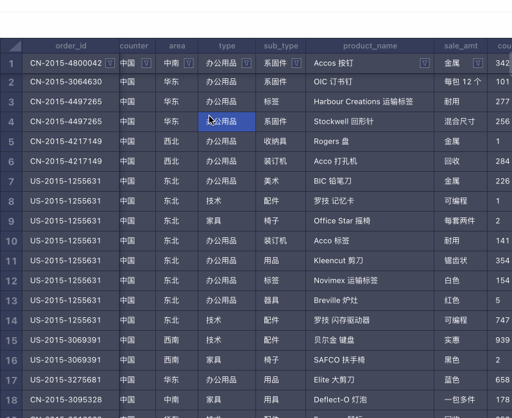Click sub_type cell 用具 in row 18
The image size is (512, 418).
(281, 400)
